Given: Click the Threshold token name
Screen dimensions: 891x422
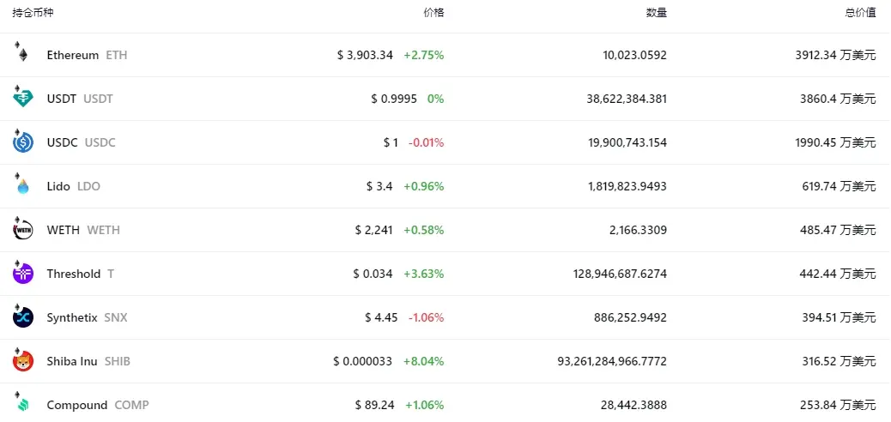Looking at the screenshot, I should pos(74,274).
